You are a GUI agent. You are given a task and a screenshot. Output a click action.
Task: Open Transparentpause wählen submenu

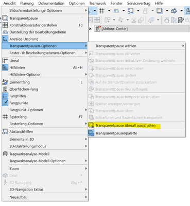136,46
